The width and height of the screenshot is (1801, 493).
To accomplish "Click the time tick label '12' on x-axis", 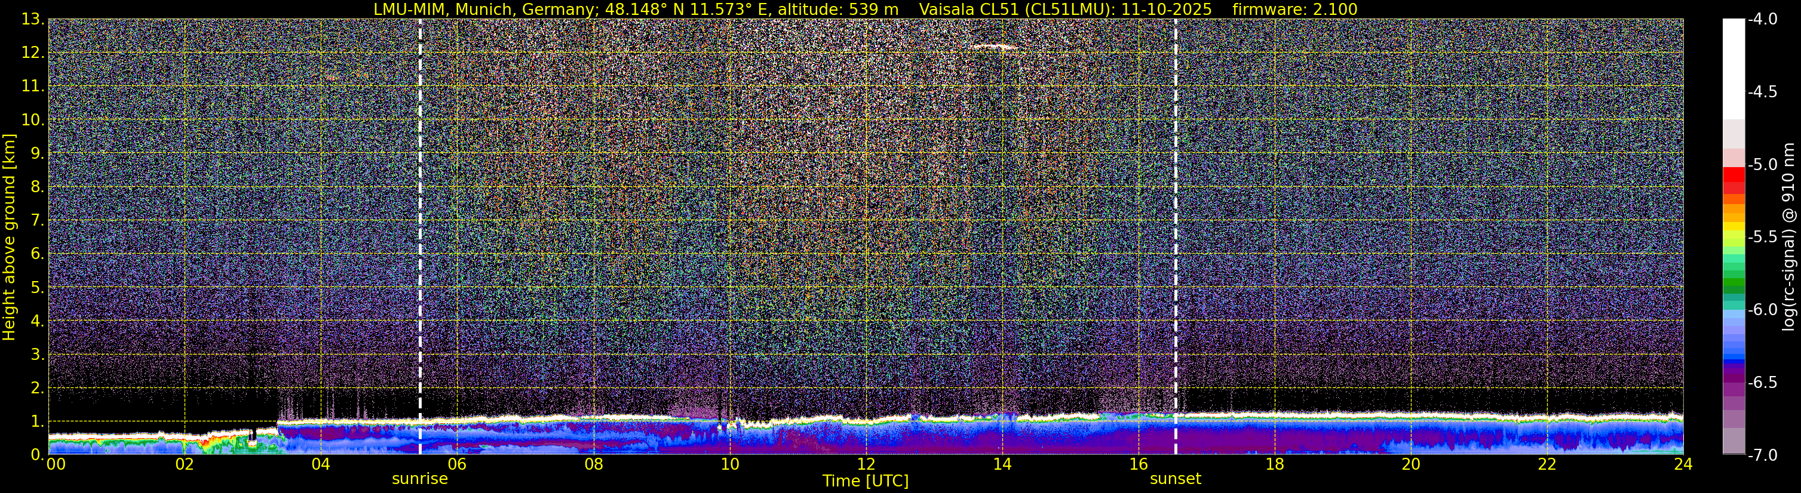I will pyautogui.click(x=866, y=464).
